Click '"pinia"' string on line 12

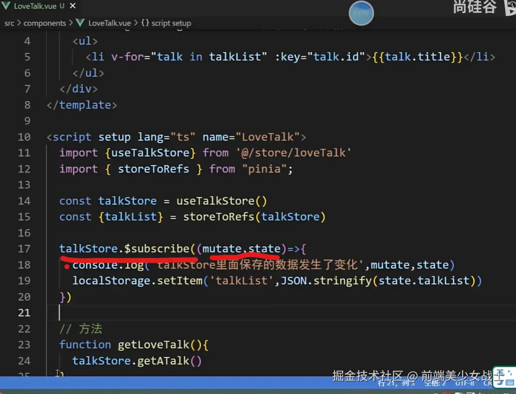pyautogui.click(x=264, y=169)
